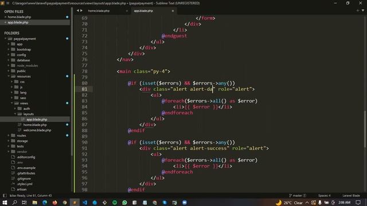Open app.blade.php in the folder tree

(x=37, y=120)
